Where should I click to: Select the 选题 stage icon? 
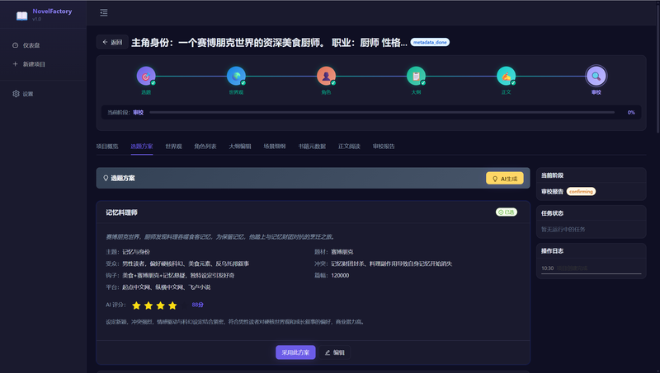pos(146,76)
